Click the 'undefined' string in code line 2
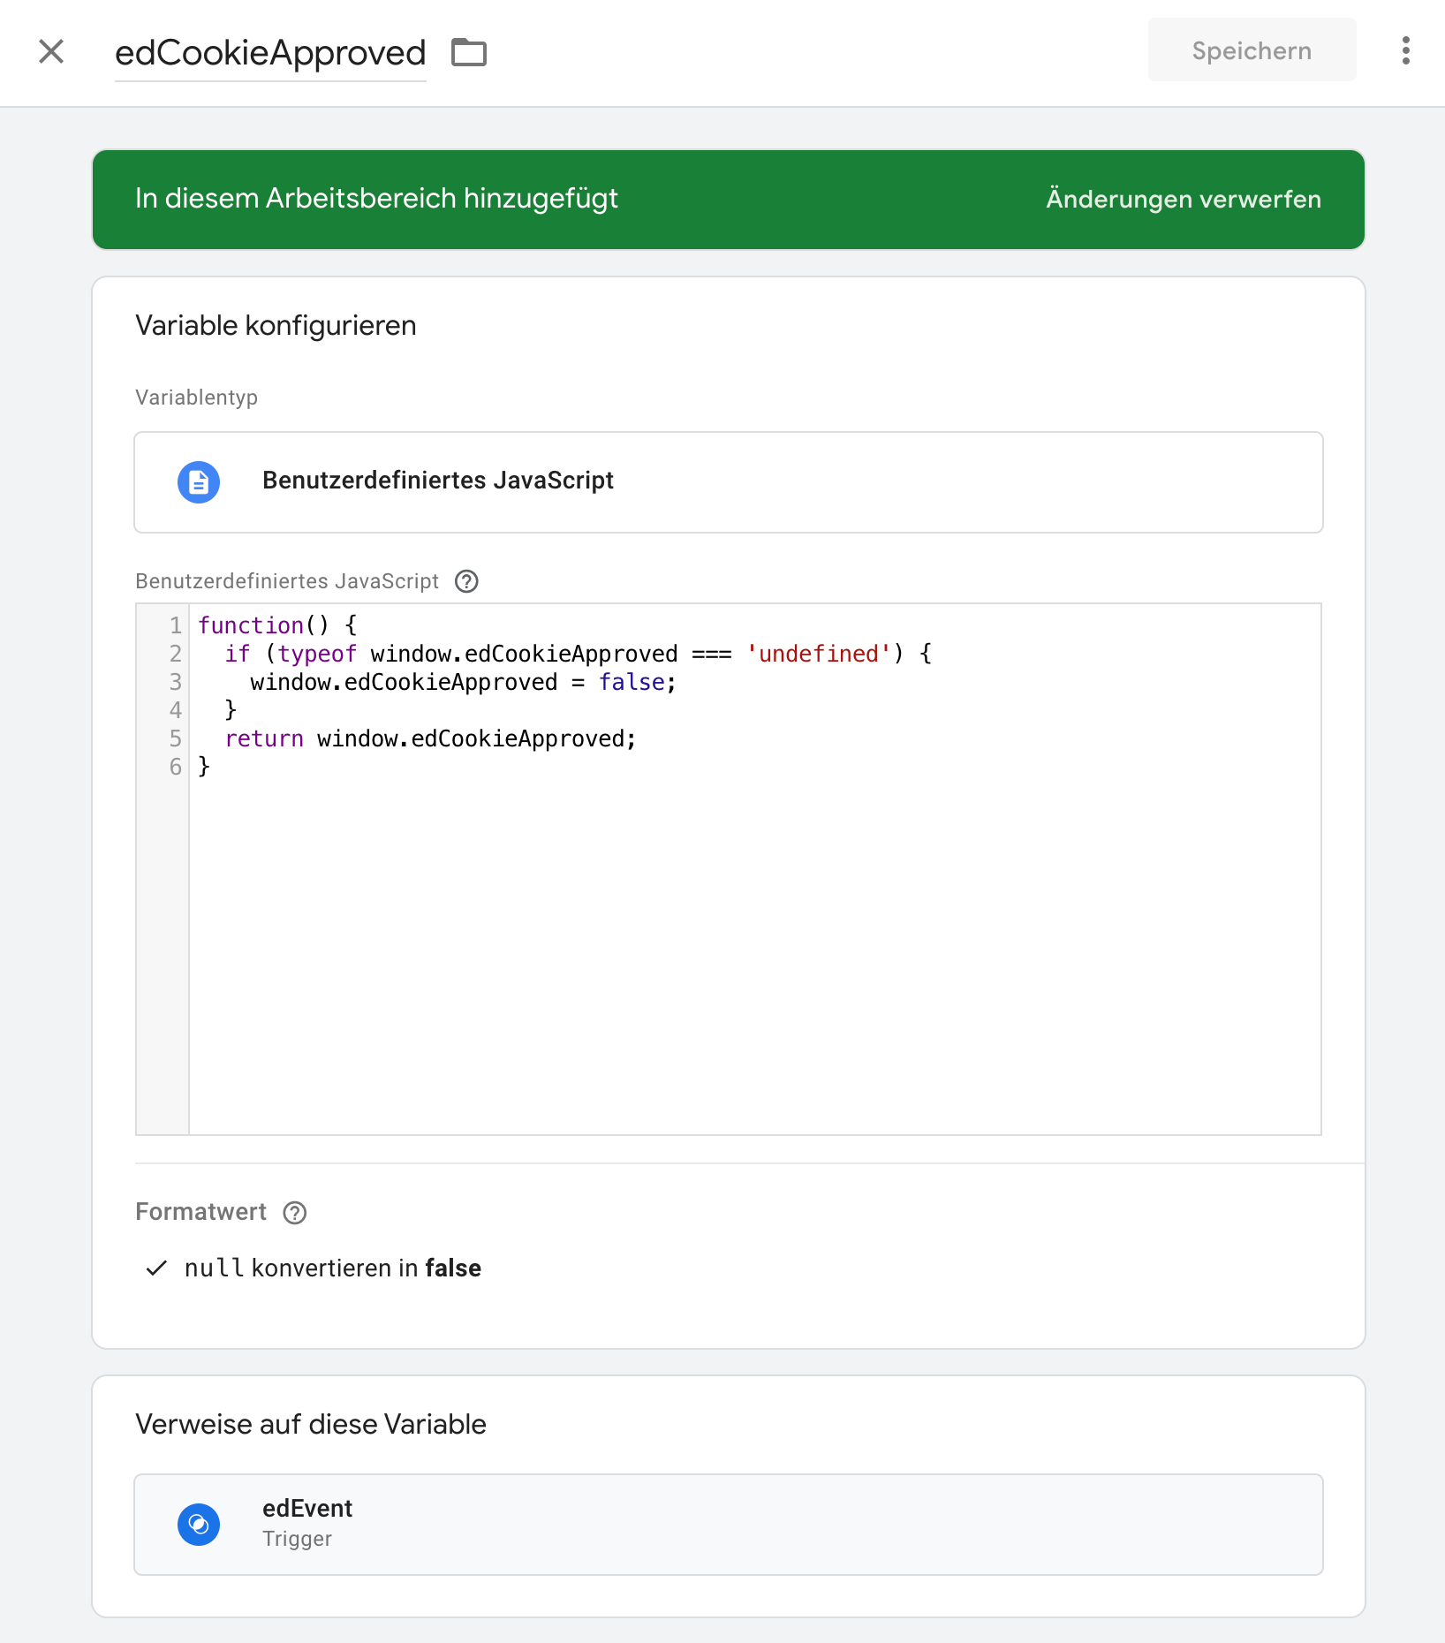This screenshot has height=1643, width=1445. pos(818,654)
